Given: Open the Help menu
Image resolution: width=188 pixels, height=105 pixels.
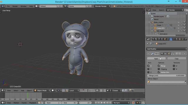Looking at the screenshot, I should pos(31,6).
